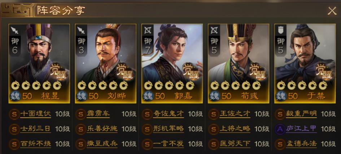Select the 程昱 general portrait card

[39, 63]
